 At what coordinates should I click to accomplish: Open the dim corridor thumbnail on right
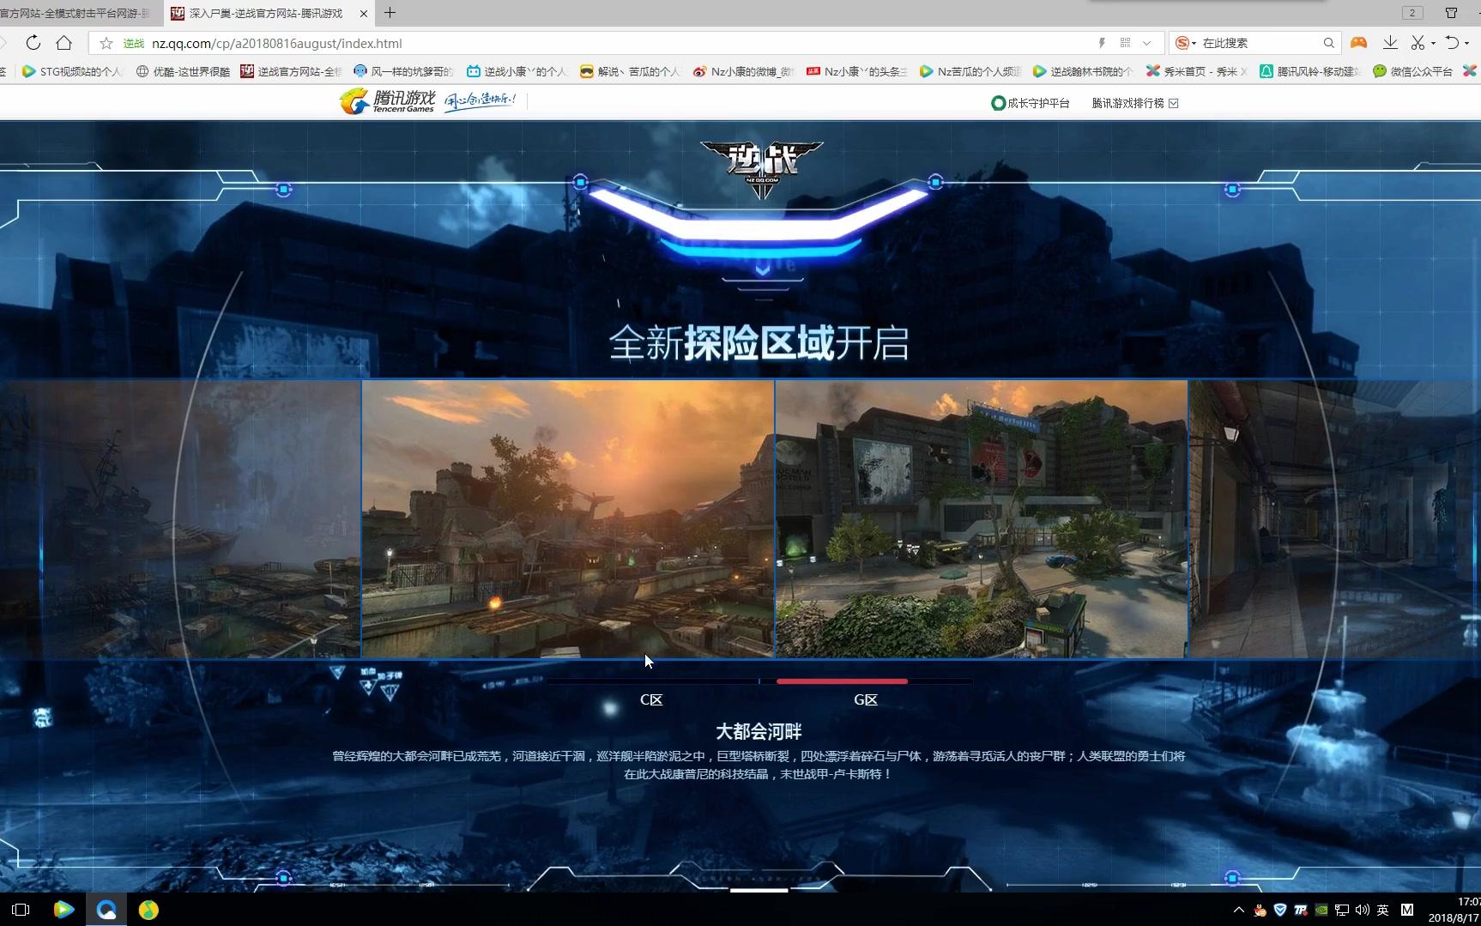tap(1335, 519)
